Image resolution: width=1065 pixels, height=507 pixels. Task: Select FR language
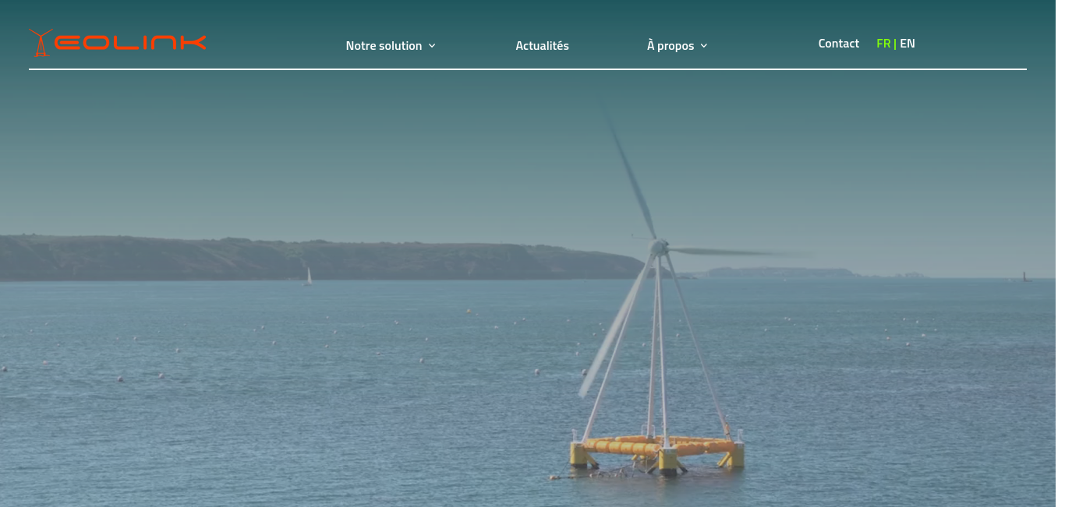coord(883,44)
